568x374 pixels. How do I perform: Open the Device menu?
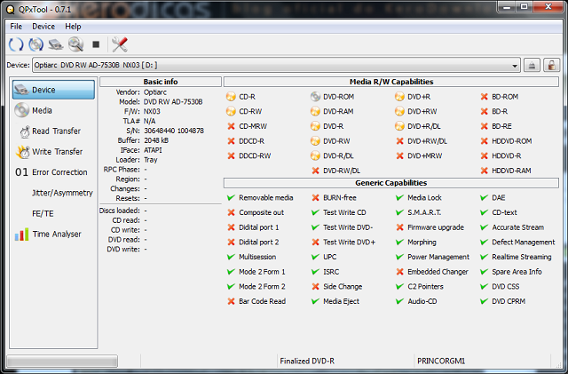click(x=43, y=27)
